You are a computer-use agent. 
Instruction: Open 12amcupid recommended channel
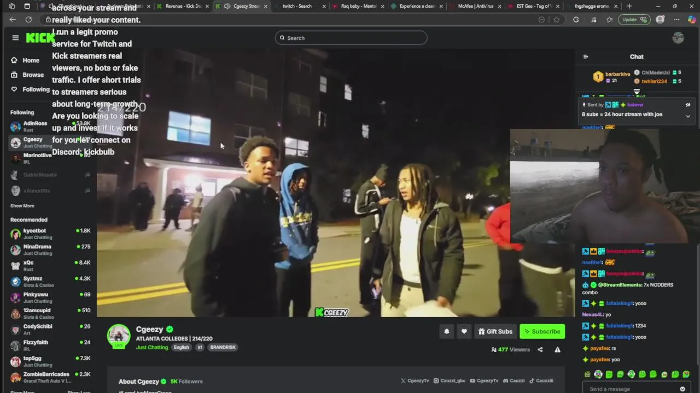pos(50,313)
